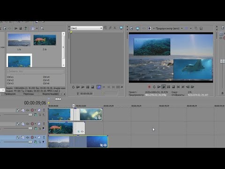The height and width of the screenshot is (169, 225).
Task: Make compositing parent on second track
Action: [44, 129]
